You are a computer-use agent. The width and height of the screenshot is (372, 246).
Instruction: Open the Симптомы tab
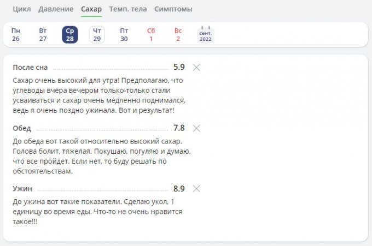(173, 9)
